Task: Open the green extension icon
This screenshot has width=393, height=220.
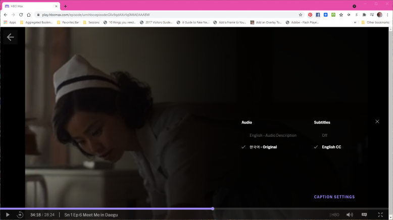Action: (x=333, y=15)
